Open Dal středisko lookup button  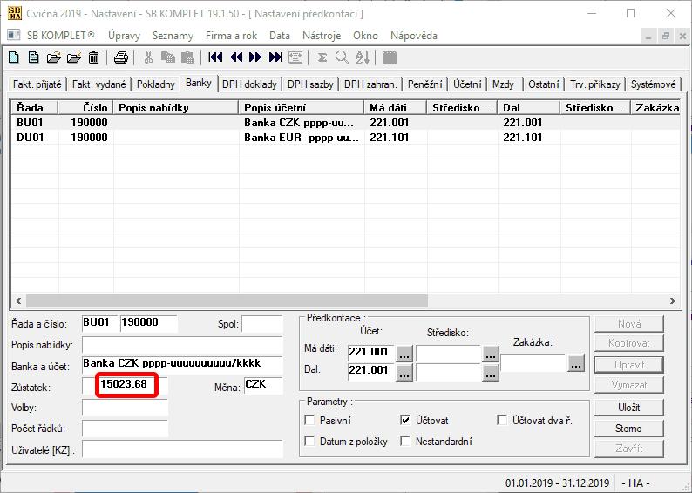491,373
